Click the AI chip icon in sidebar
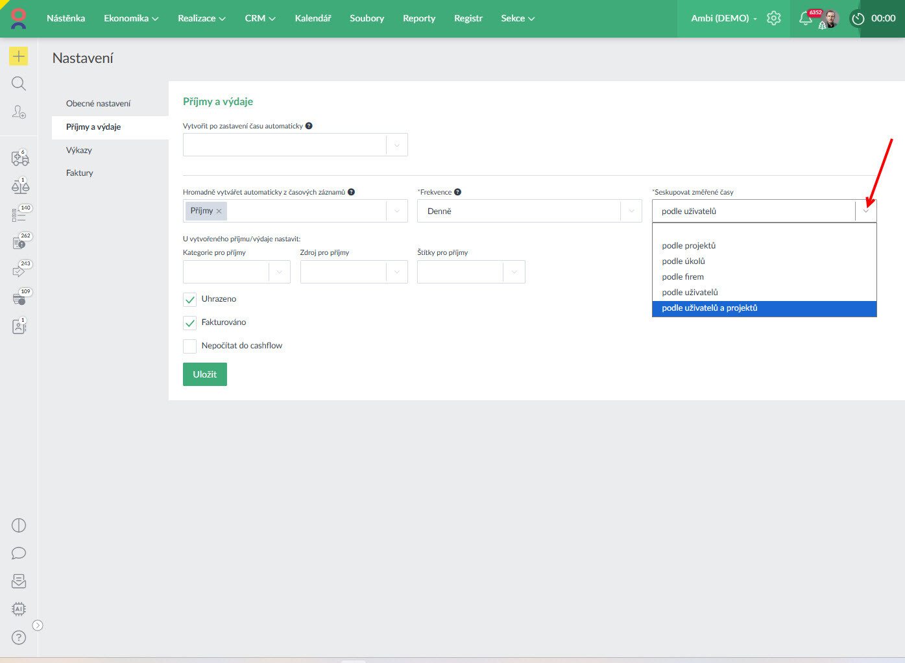The image size is (905, 663). [19, 609]
